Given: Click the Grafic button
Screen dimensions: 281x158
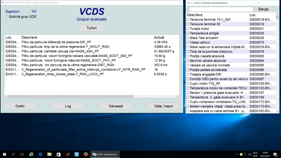Looking at the screenshot, I should (x=20, y=106).
